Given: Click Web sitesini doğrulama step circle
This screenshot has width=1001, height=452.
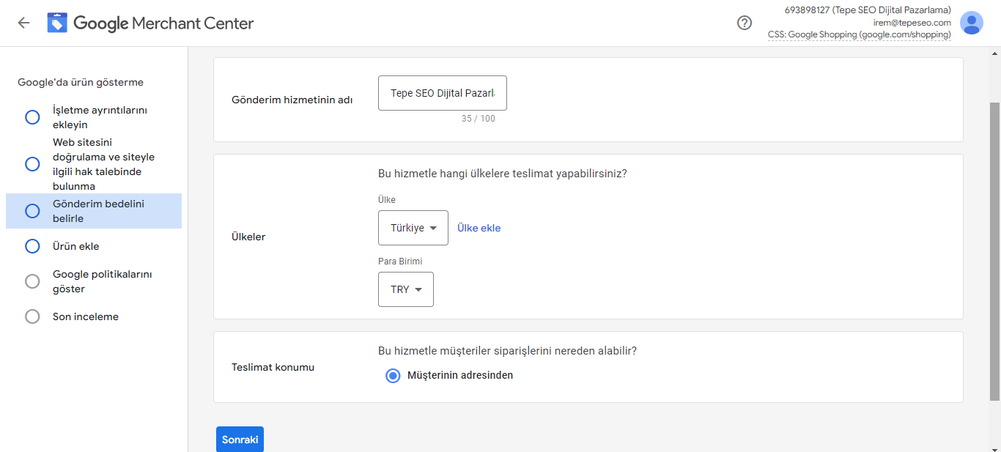Looking at the screenshot, I should (x=32, y=164).
